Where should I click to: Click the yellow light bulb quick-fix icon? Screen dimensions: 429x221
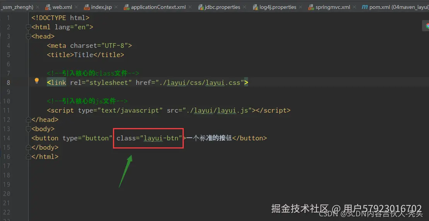coord(37,81)
